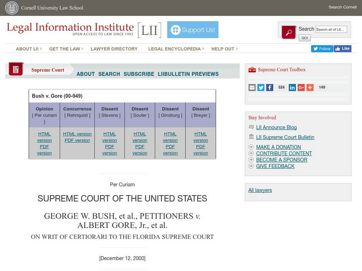Click the red Supreme Court document icon
Screen dimensions: 362x271
coord(16,69)
